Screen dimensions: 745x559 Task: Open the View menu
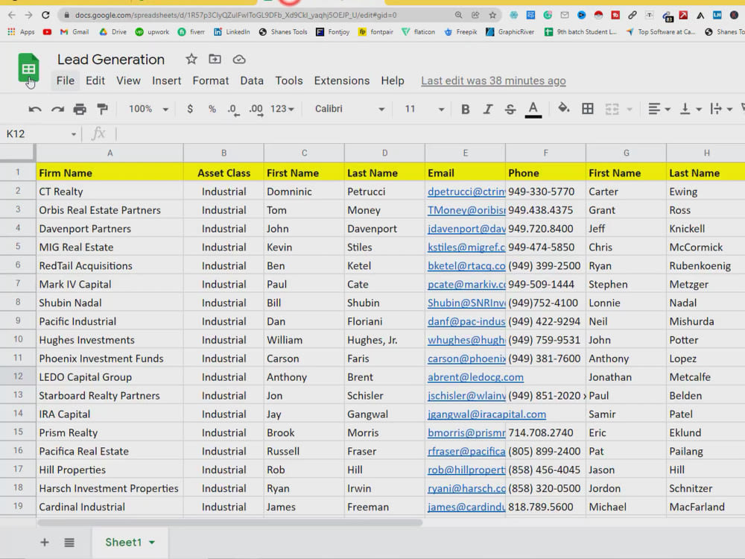pyautogui.click(x=128, y=80)
